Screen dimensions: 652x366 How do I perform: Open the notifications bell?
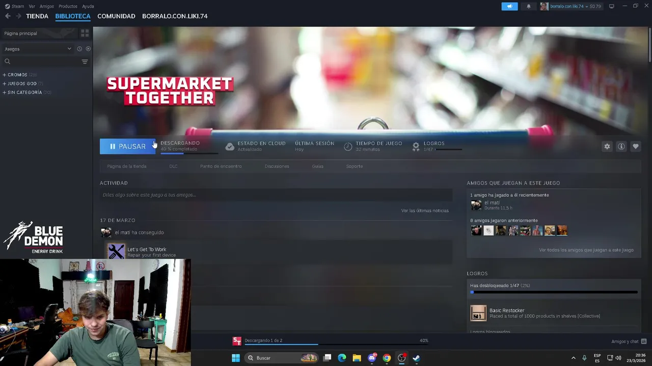[x=528, y=6]
